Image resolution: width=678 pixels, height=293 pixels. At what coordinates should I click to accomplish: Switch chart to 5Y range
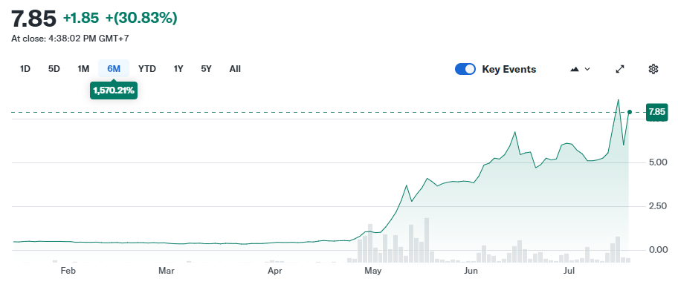[x=206, y=68]
